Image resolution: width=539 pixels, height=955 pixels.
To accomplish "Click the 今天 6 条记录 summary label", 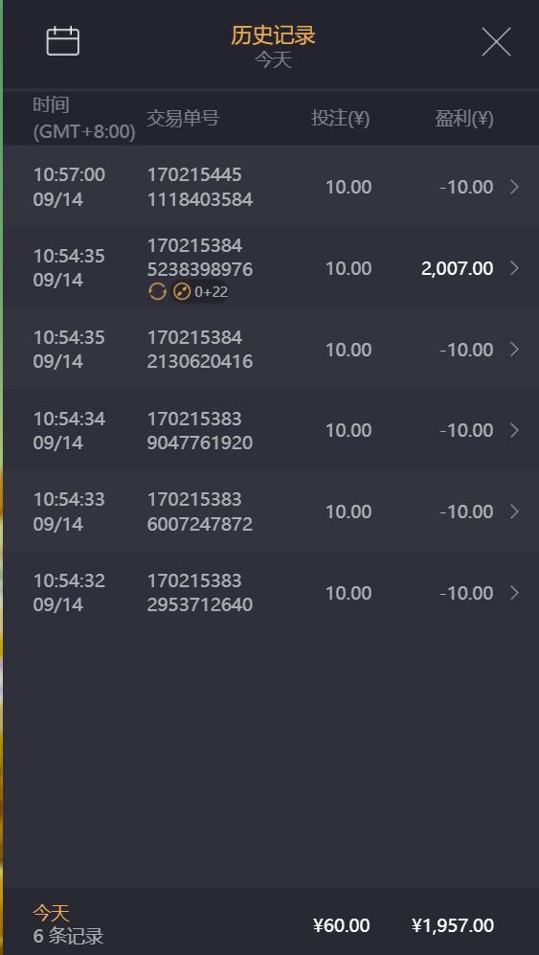I will (x=68, y=924).
